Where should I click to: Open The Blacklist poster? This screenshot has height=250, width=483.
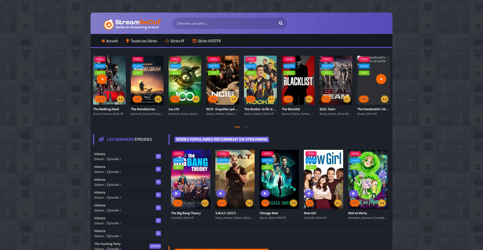(298, 80)
